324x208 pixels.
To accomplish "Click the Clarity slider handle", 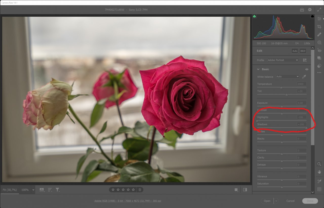I will [x=282, y=161].
